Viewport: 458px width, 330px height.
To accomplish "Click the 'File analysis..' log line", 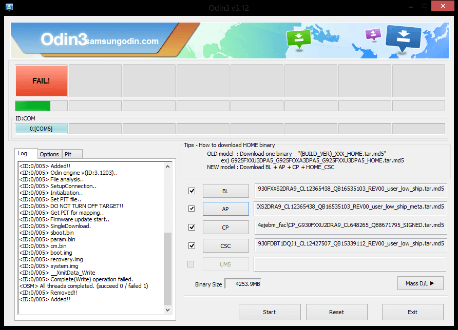I will point(51,179).
